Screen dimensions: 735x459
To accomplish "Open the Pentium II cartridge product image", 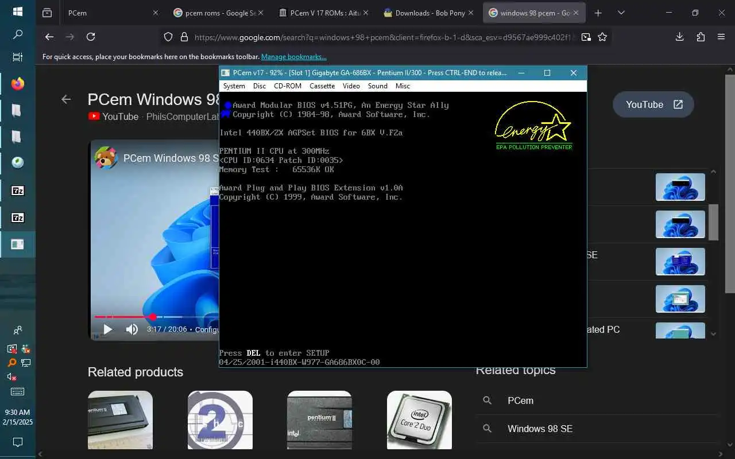I will [x=121, y=420].
